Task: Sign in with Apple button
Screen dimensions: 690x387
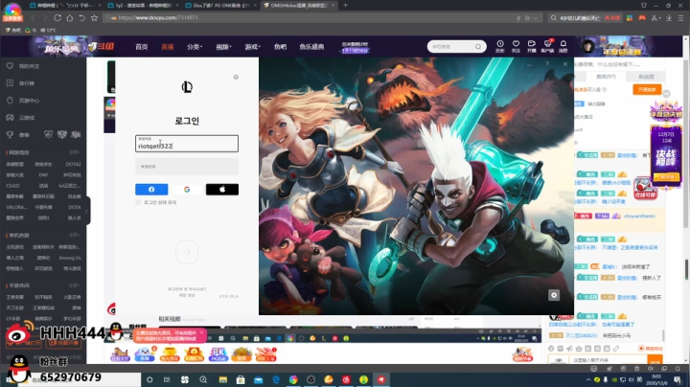Action: [222, 189]
